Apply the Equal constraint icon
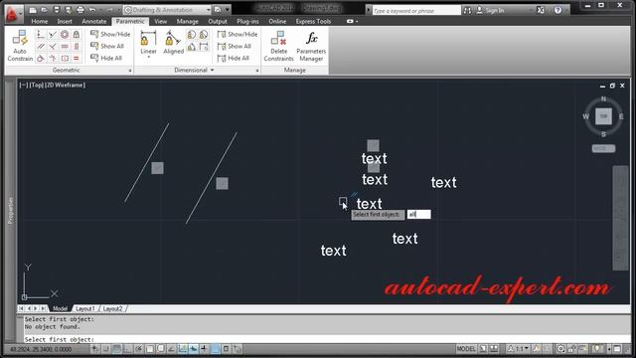Viewport: 636px width, 358px height. 77,59
